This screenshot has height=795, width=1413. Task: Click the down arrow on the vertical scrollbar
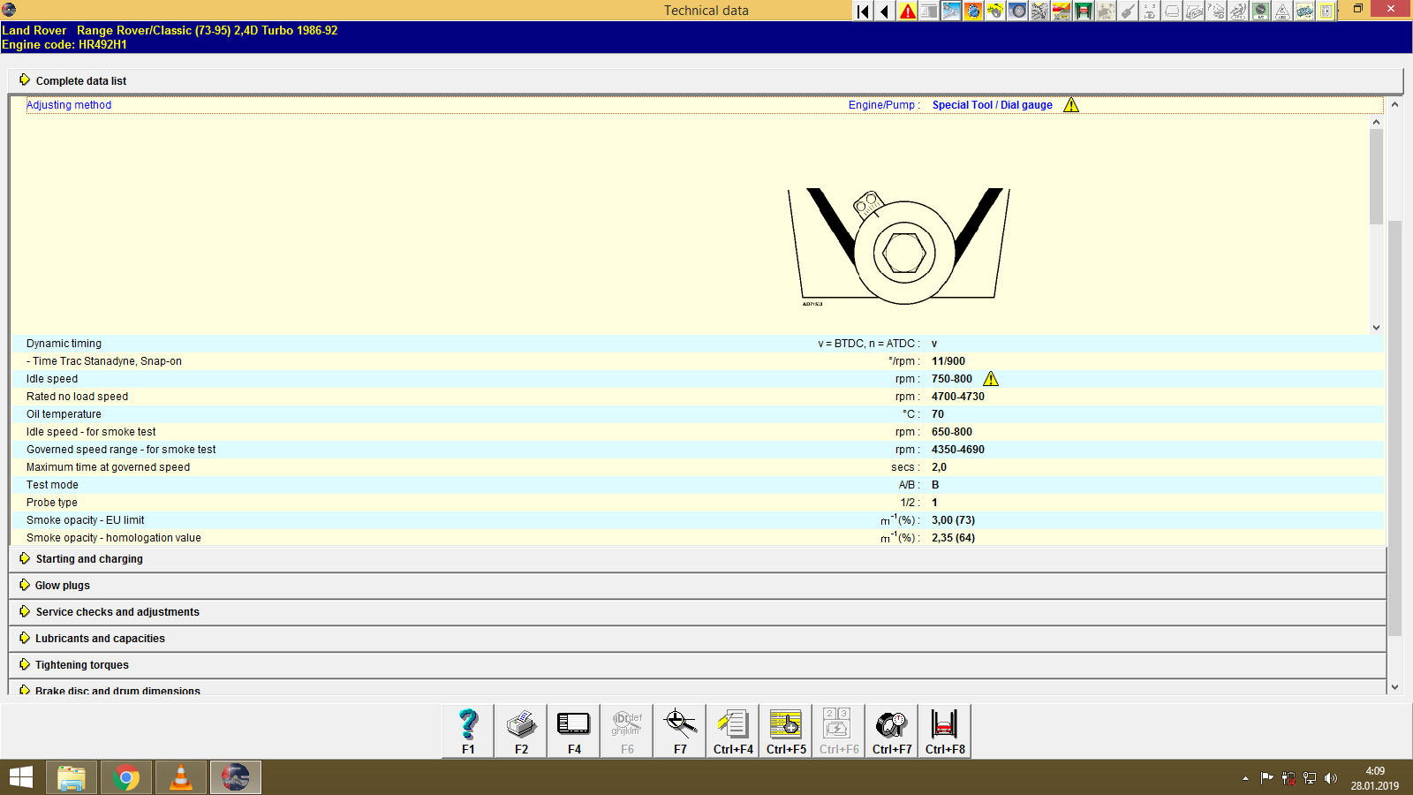click(x=1394, y=685)
